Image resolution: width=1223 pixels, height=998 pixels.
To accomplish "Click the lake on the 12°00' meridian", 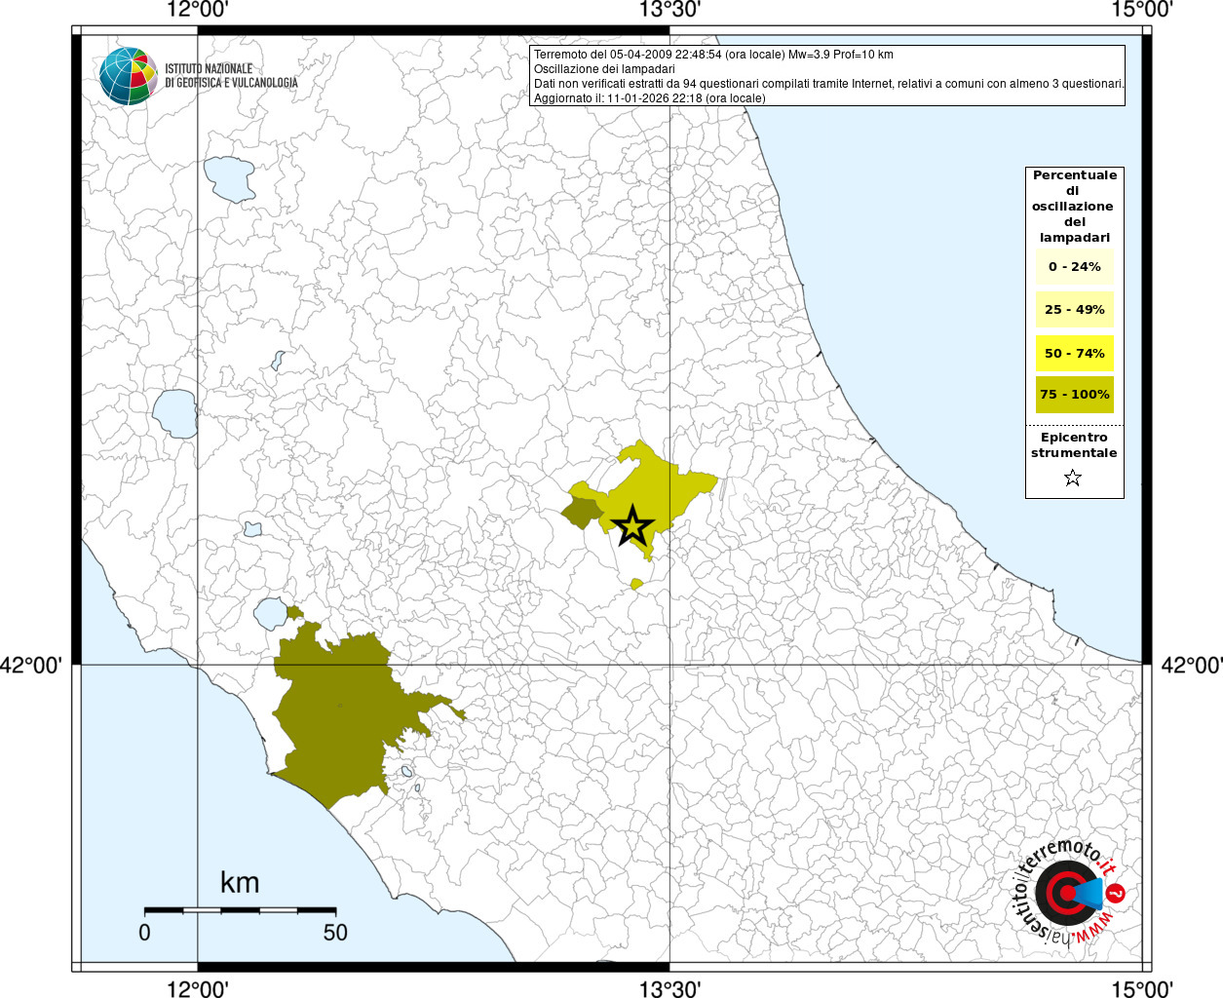I will coord(176,413).
